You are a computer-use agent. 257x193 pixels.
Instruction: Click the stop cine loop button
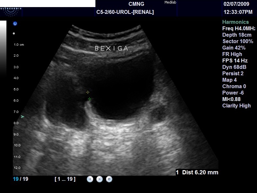[x=109, y=179]
